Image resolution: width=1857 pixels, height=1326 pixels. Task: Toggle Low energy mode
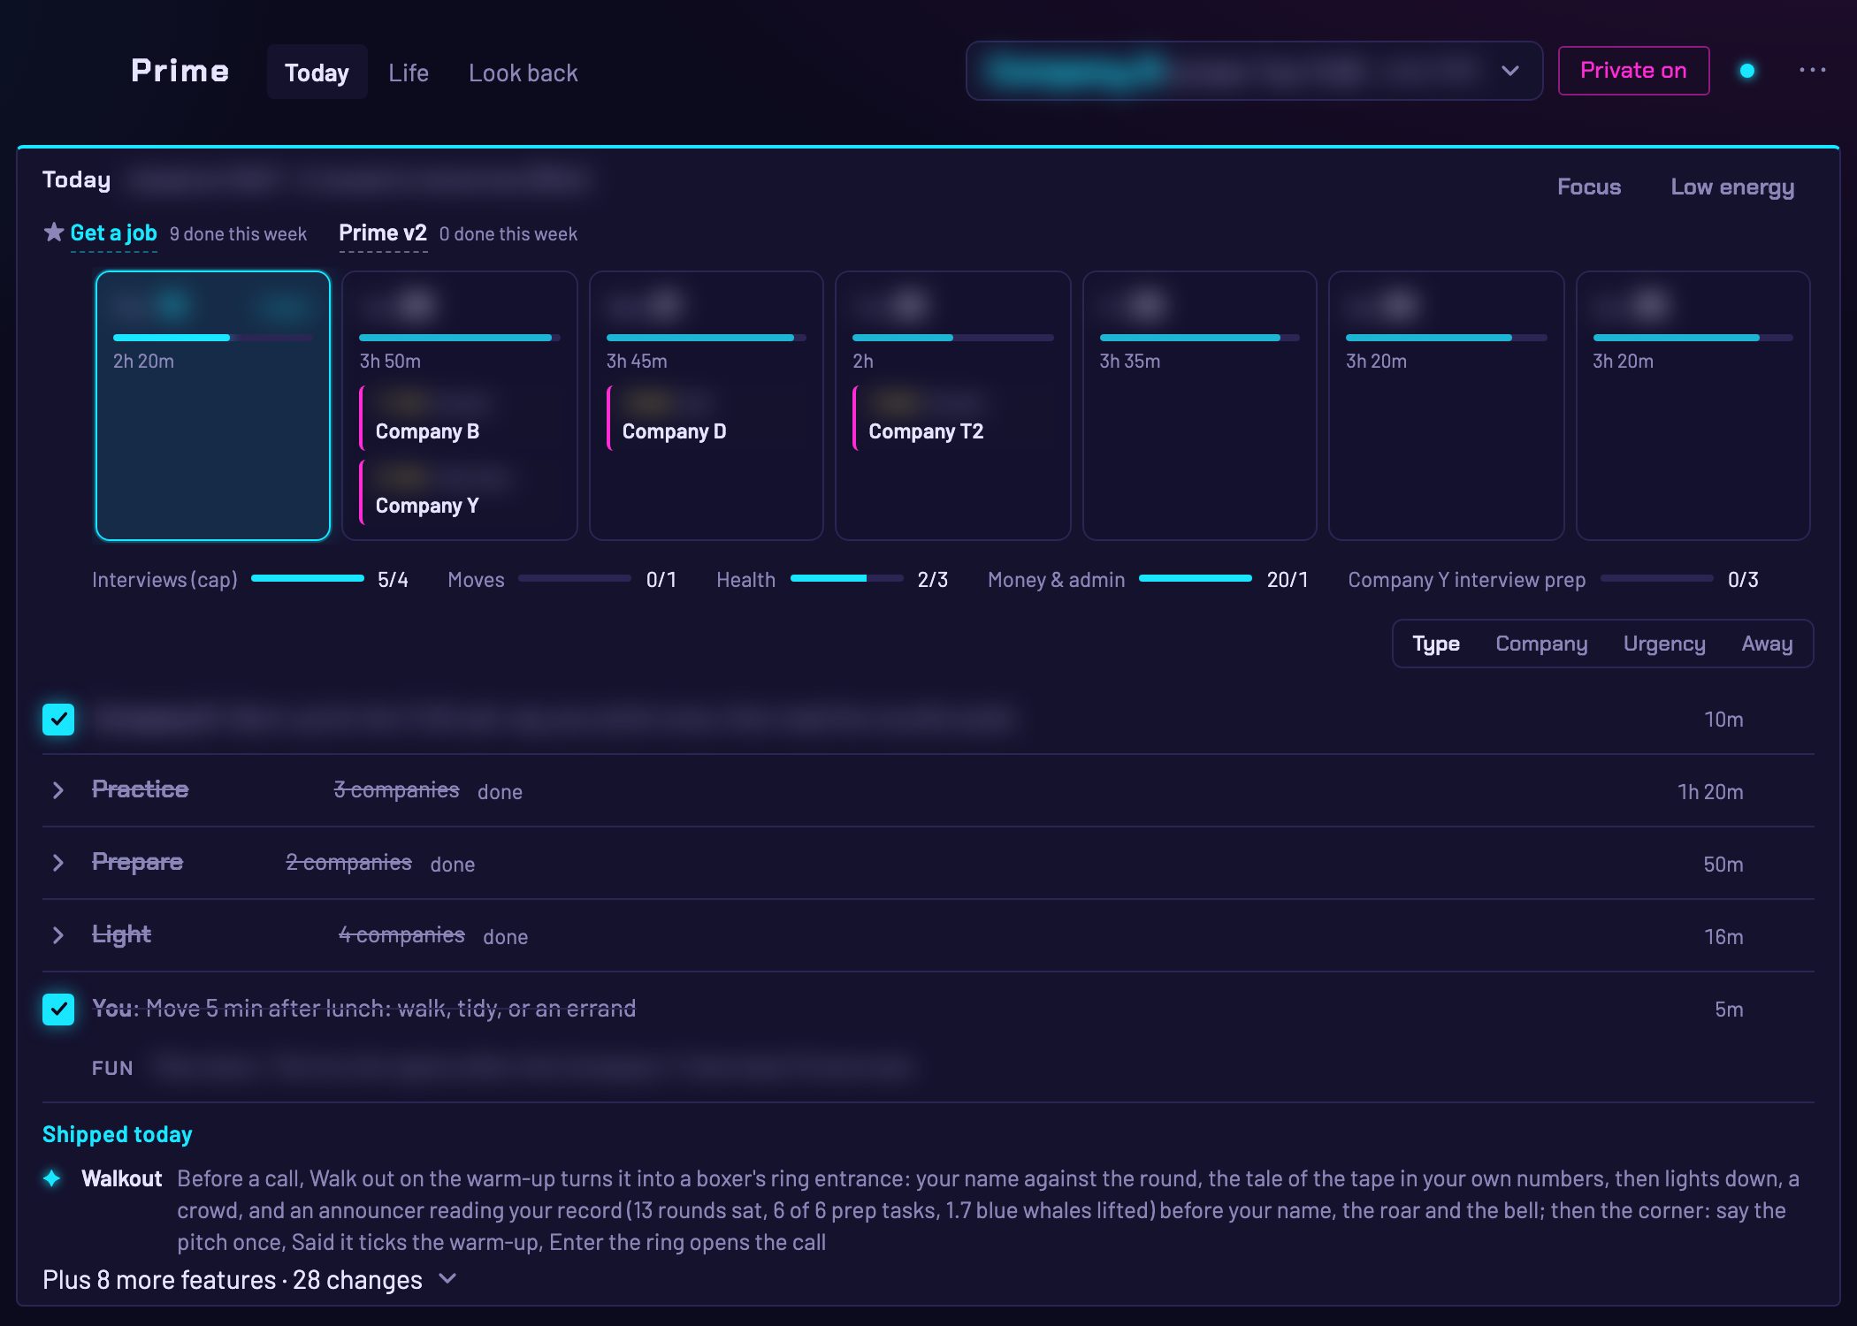[x=1732, y=187]
